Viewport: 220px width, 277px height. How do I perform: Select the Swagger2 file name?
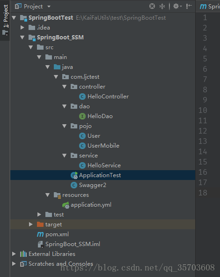(x=93, y=185)
